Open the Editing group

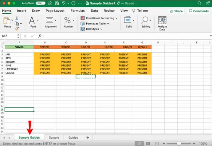pyautogui.click(x=146, y=22)
